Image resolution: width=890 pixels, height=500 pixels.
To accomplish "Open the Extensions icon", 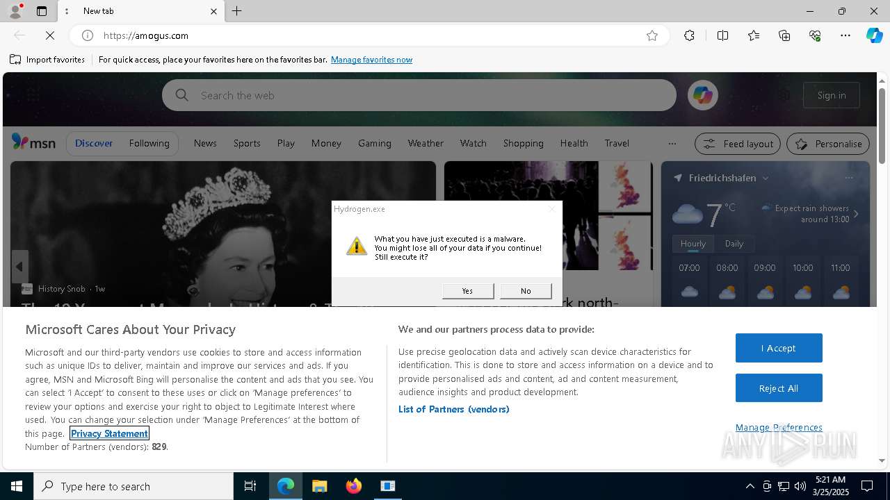I will tap(689, 35).
